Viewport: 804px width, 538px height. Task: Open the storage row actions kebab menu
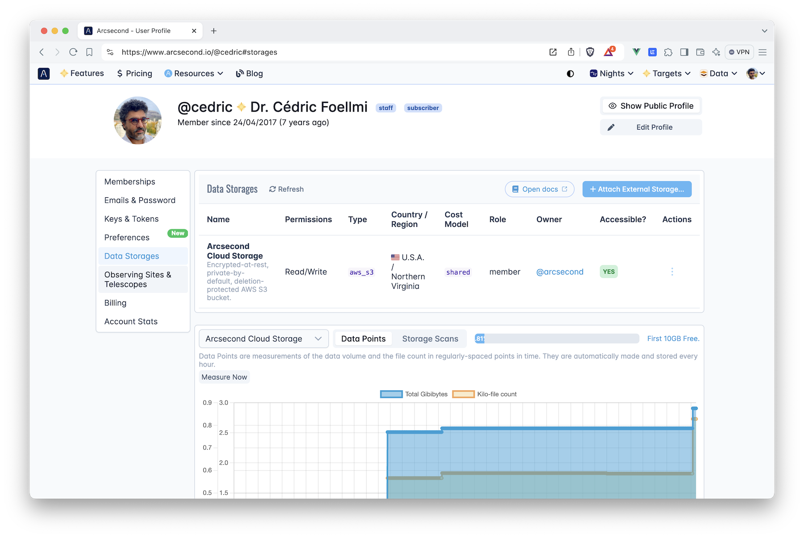[x=672, y=271]
